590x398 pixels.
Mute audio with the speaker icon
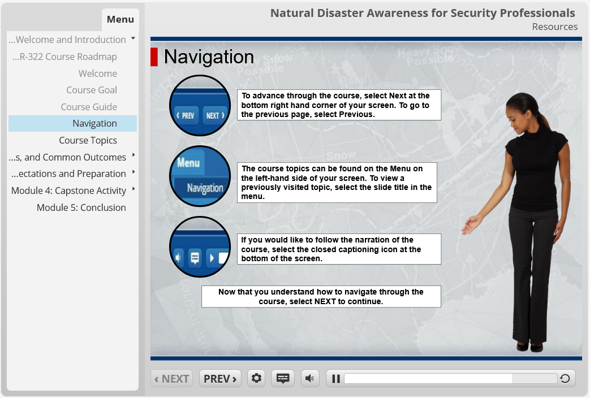pyautogui.click(x=309, y=378)
